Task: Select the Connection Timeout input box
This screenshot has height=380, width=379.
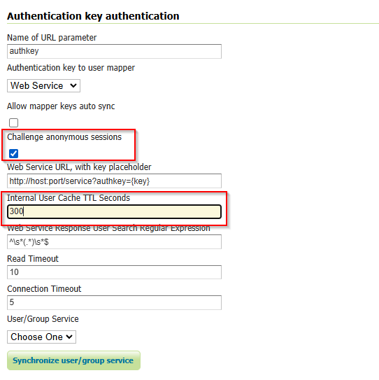Action: [114, 302]
